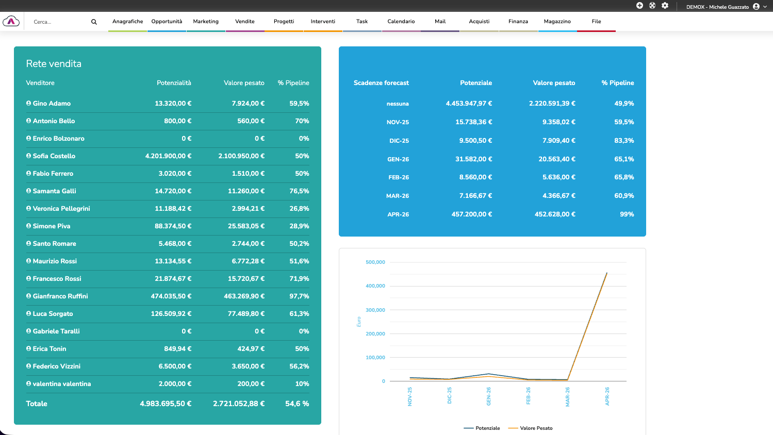Click the cloud logo home icon
Image resolution: width=773 pixels, height=435 pixels.
coord(11,21)
